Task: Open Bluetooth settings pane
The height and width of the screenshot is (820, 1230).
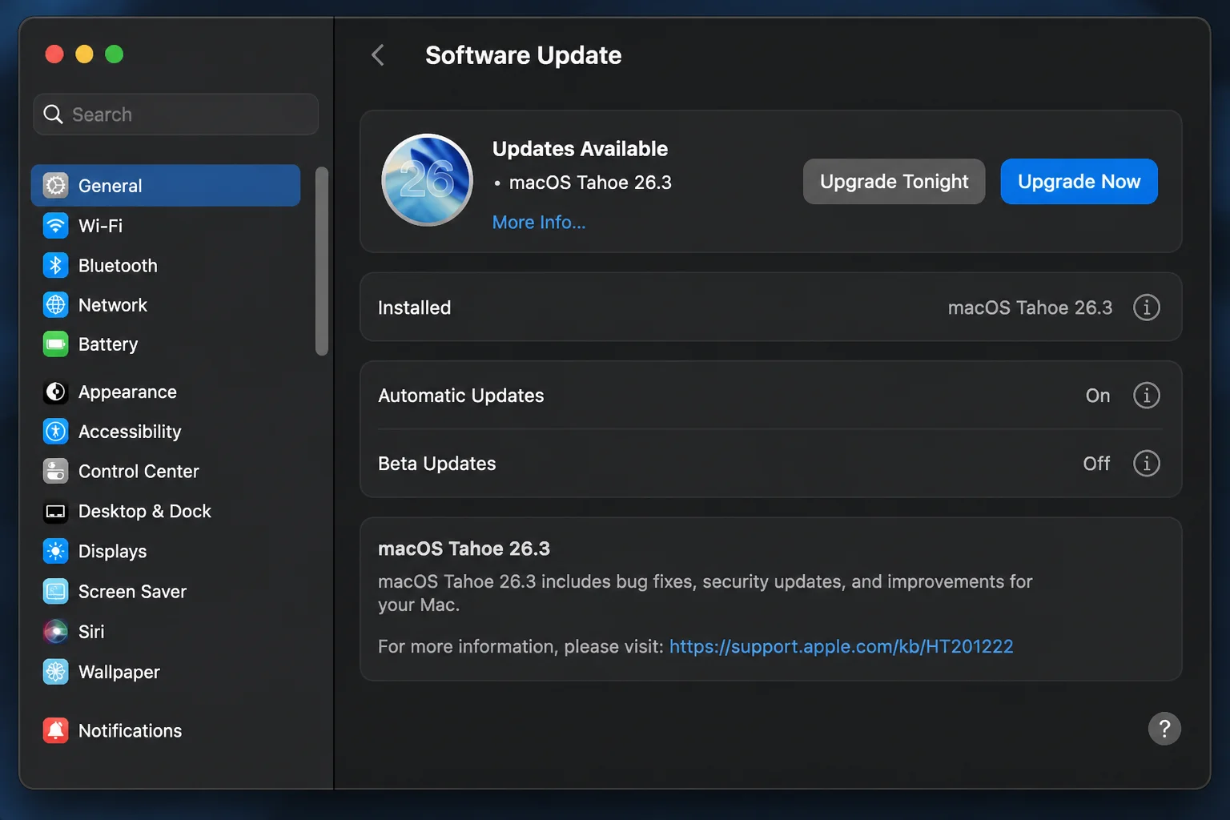Action: (x=166, y=265)
